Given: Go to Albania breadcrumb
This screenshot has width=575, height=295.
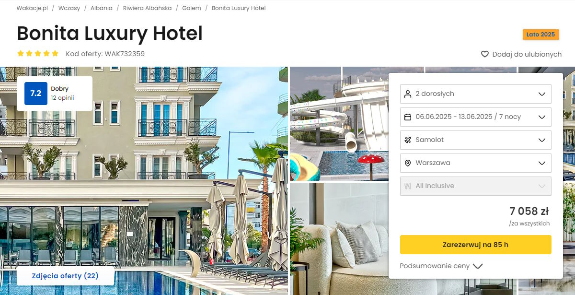Looking at the screenshot, I should pos(102,8).
